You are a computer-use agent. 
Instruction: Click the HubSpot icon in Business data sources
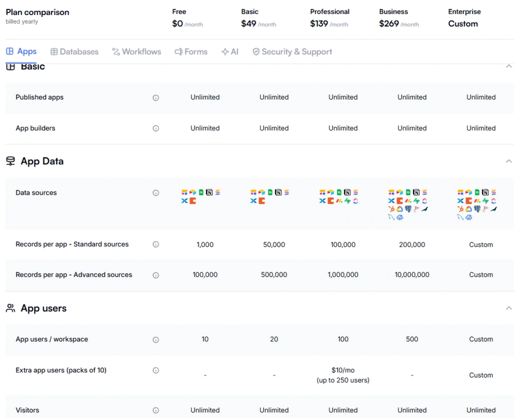point(390,208)
